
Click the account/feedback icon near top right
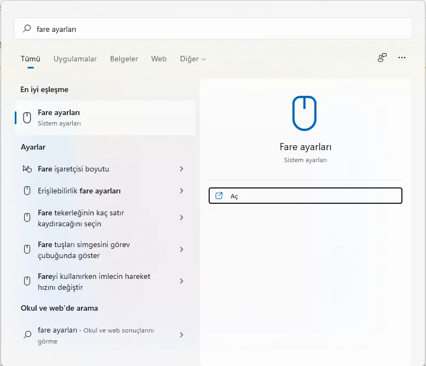(x=382, y=58)
